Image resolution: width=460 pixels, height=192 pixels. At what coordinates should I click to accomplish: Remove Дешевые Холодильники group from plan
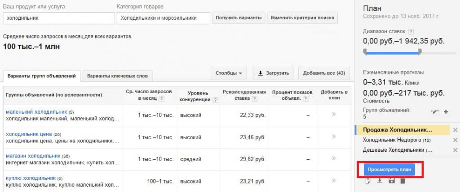tap(455, 150)
